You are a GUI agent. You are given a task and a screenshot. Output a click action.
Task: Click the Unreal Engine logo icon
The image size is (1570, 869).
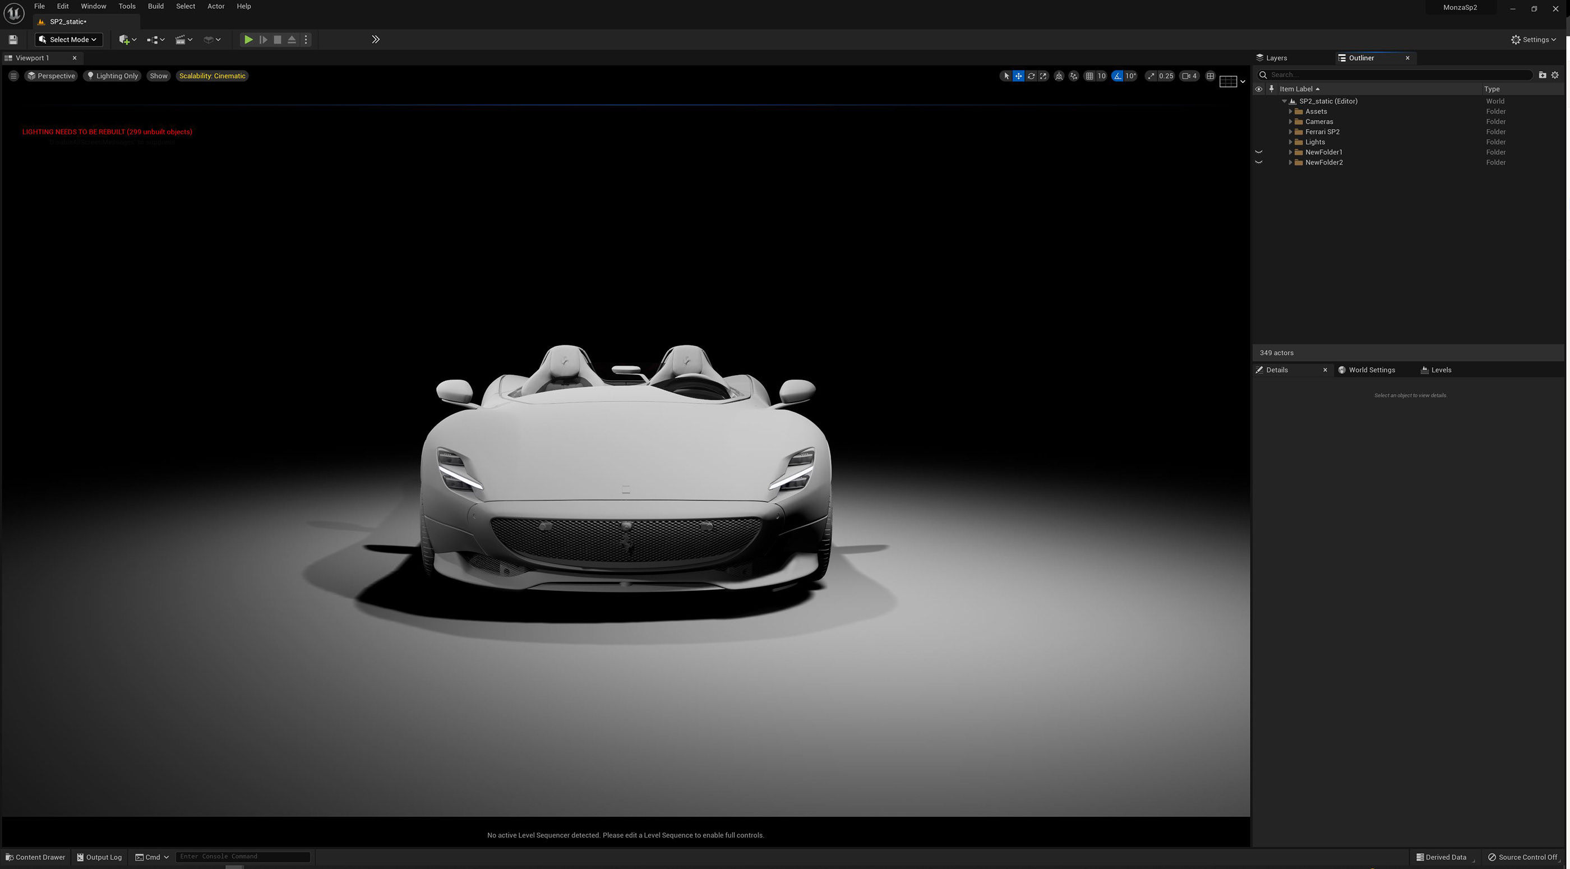pyautogui.click(x=14, y=13)
